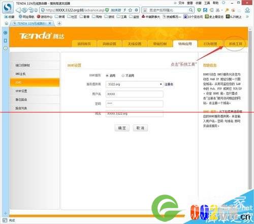Viewport: 254px width, 224px height.
Task: Click the green shield icon in address bar
Action: point(107,10)
